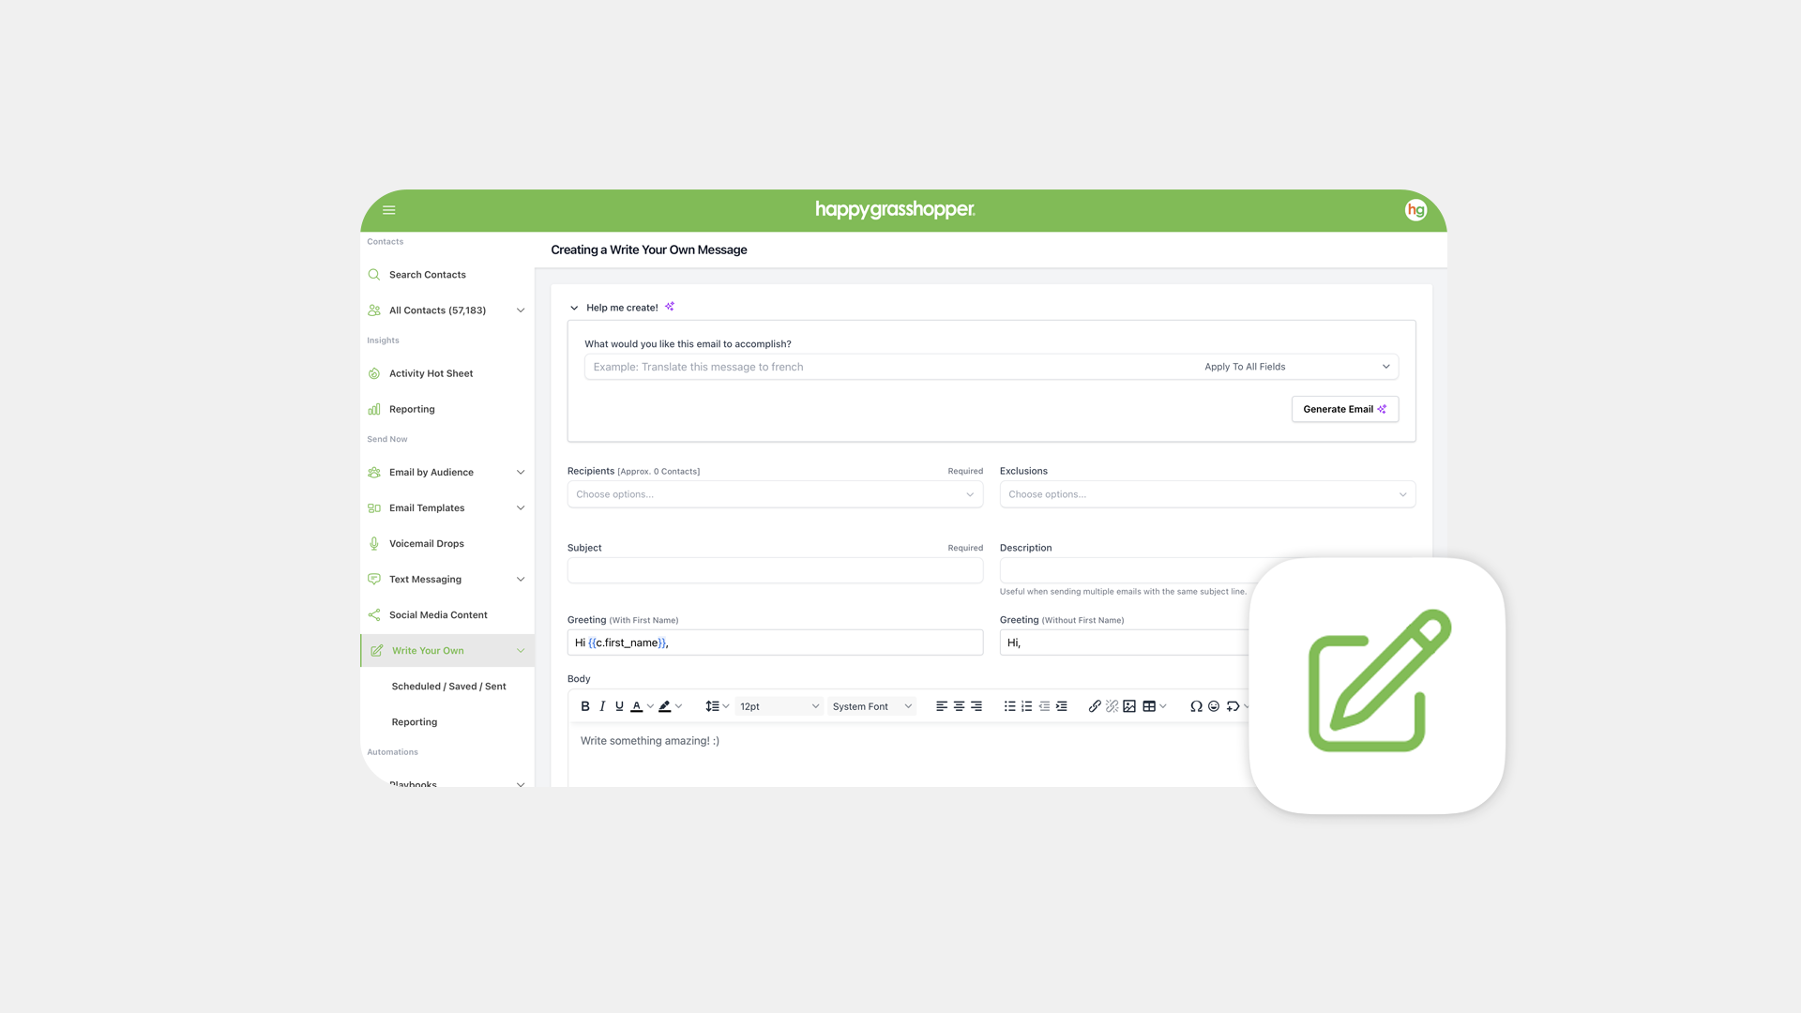Open the line height dropdown arrow
Screen dimensions: 1801x1013
[x=726, y=706]
